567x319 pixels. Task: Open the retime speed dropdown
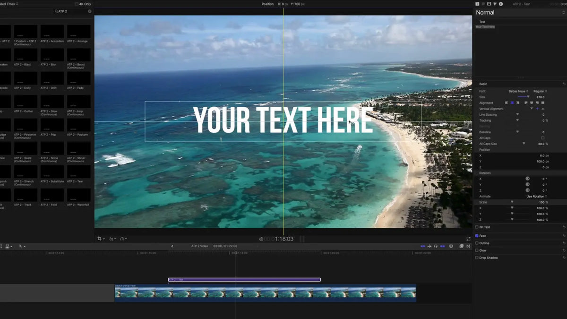(123, 239)
